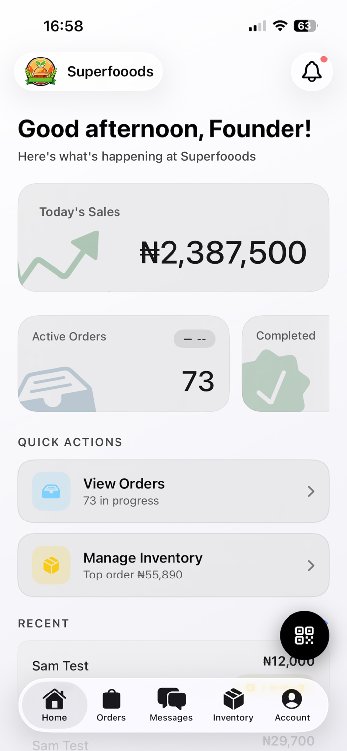The image size is (347, 751).
Task: Select the Home tab
Action: 55,705
